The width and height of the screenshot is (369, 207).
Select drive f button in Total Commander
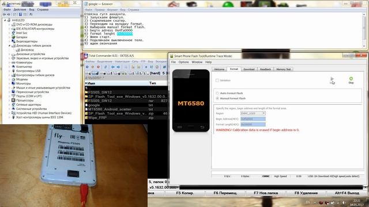click(x=110, y=74)
